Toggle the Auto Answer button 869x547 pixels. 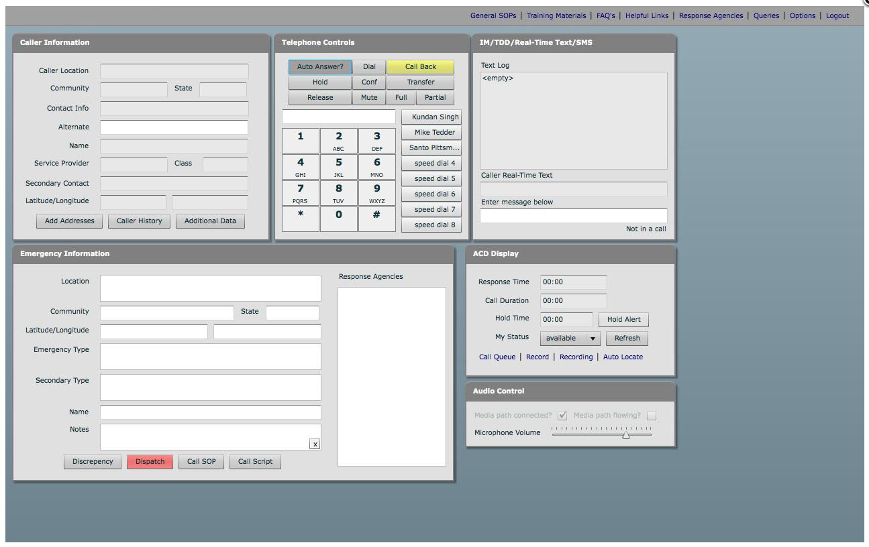coord(319,67)
